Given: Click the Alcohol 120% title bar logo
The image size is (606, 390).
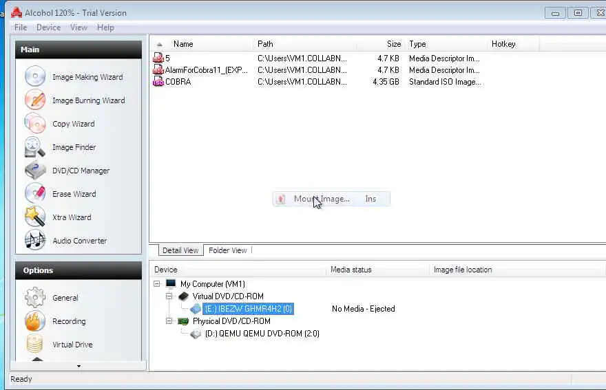Looking at the screenshot, I should coord(17,12).
